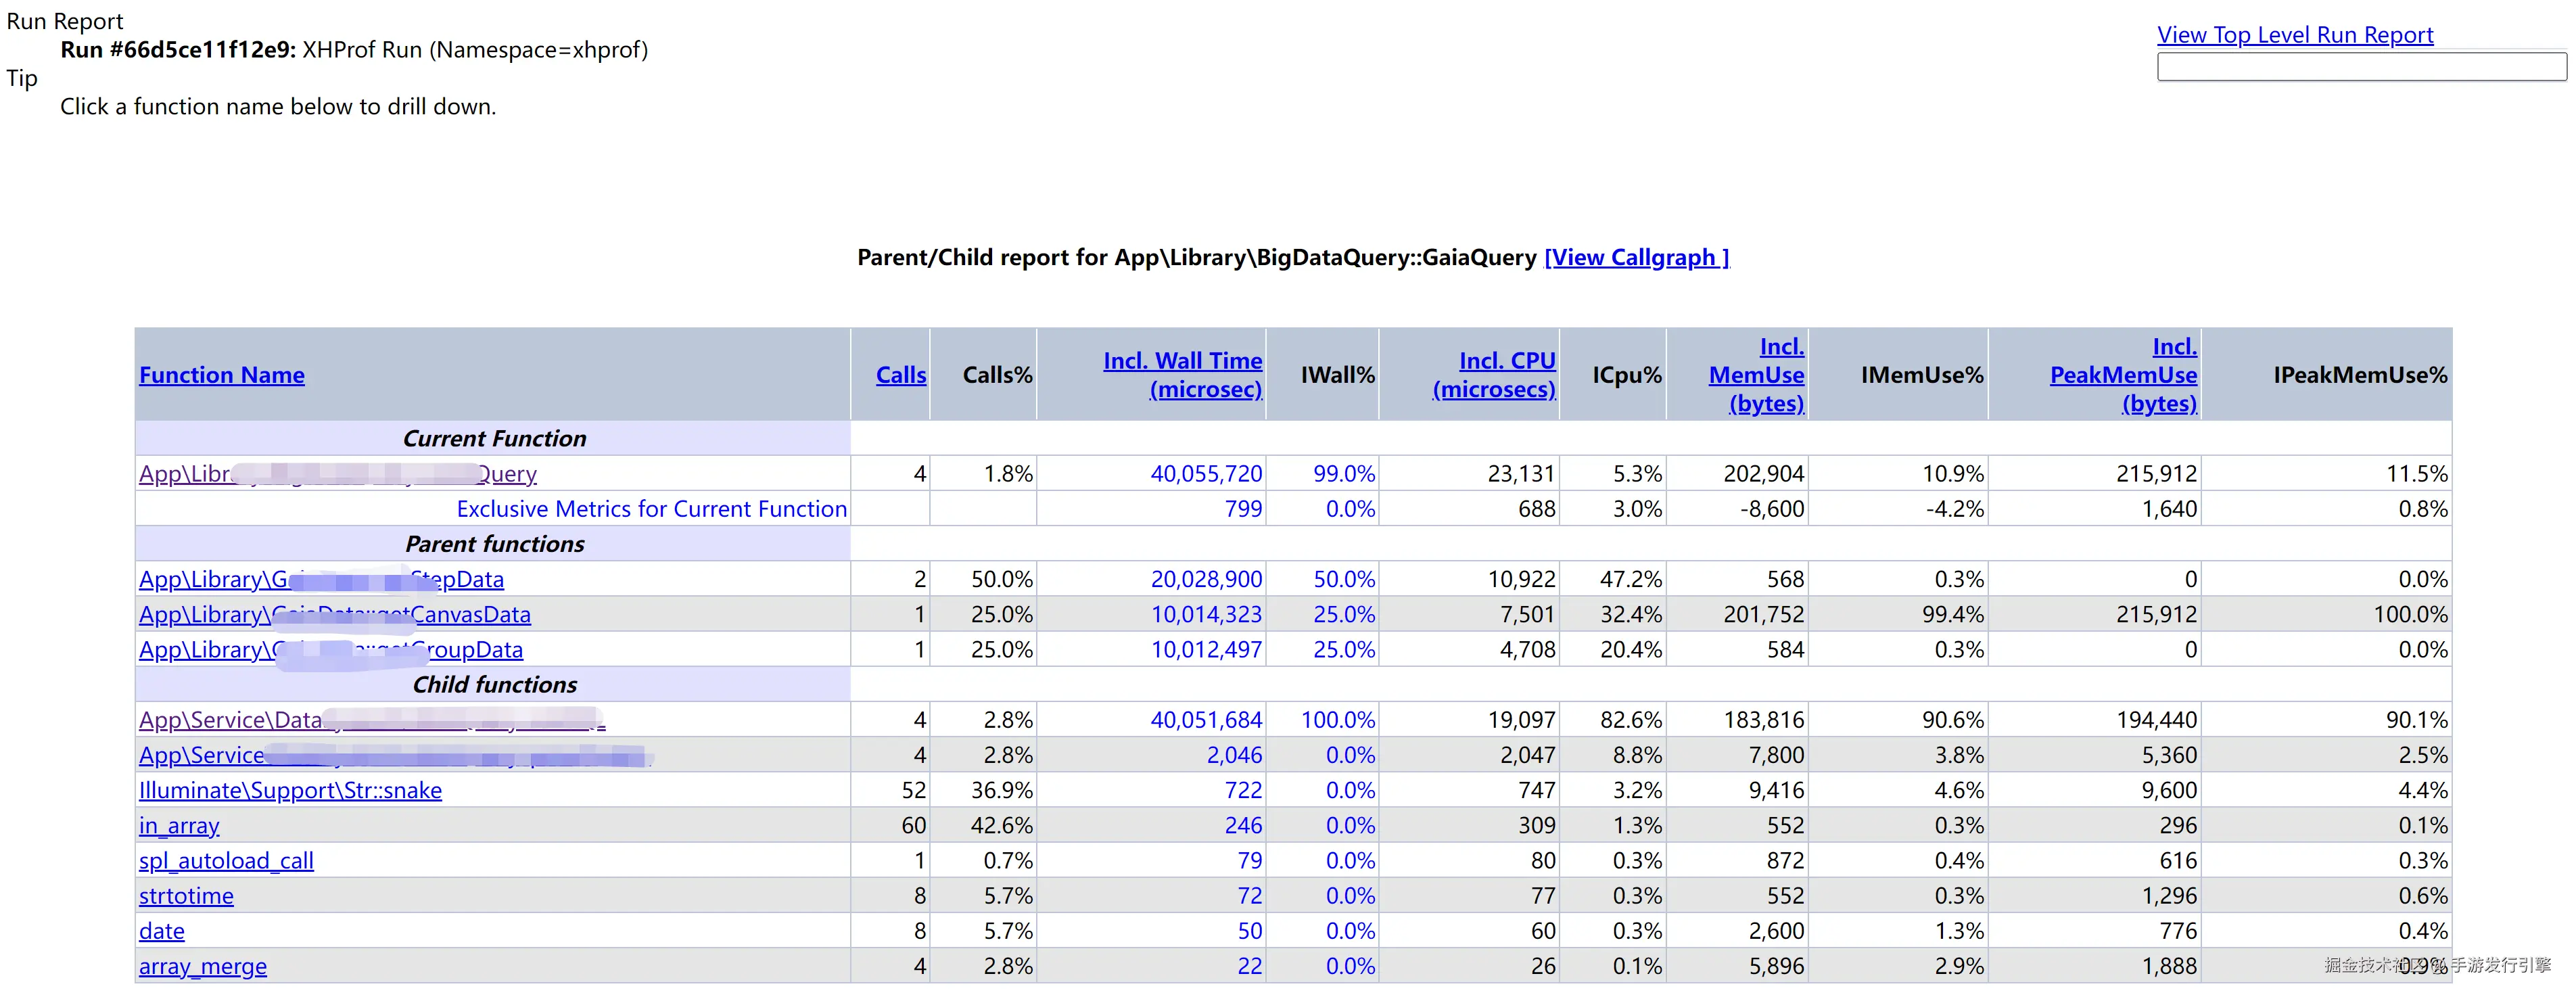The height and width of the screenshot is (999, 2576).
Task: Drill down into strtotime function
Action: click(186, 896)
